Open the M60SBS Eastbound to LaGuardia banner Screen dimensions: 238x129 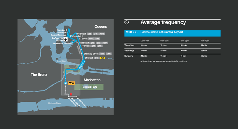click(x=172, y=33)
